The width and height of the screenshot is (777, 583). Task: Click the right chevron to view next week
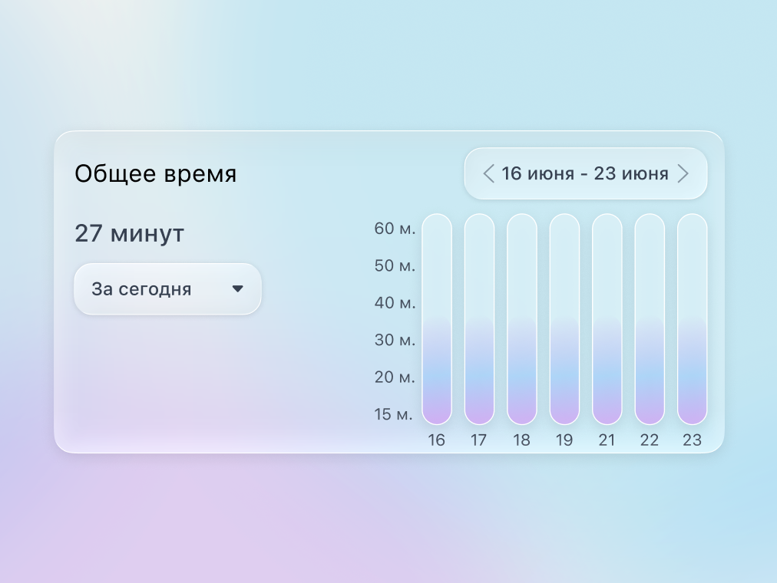coord(683,173)
